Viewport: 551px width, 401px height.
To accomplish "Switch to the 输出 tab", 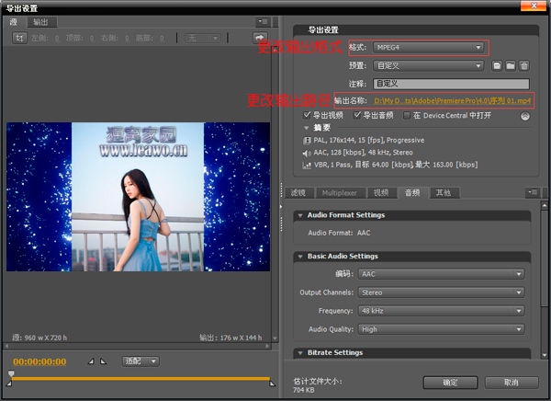I will (40, 22).
